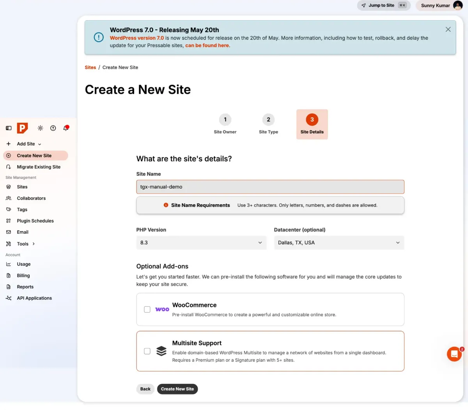Expand the Tools submenu arrow

click(x=34, y=244)
